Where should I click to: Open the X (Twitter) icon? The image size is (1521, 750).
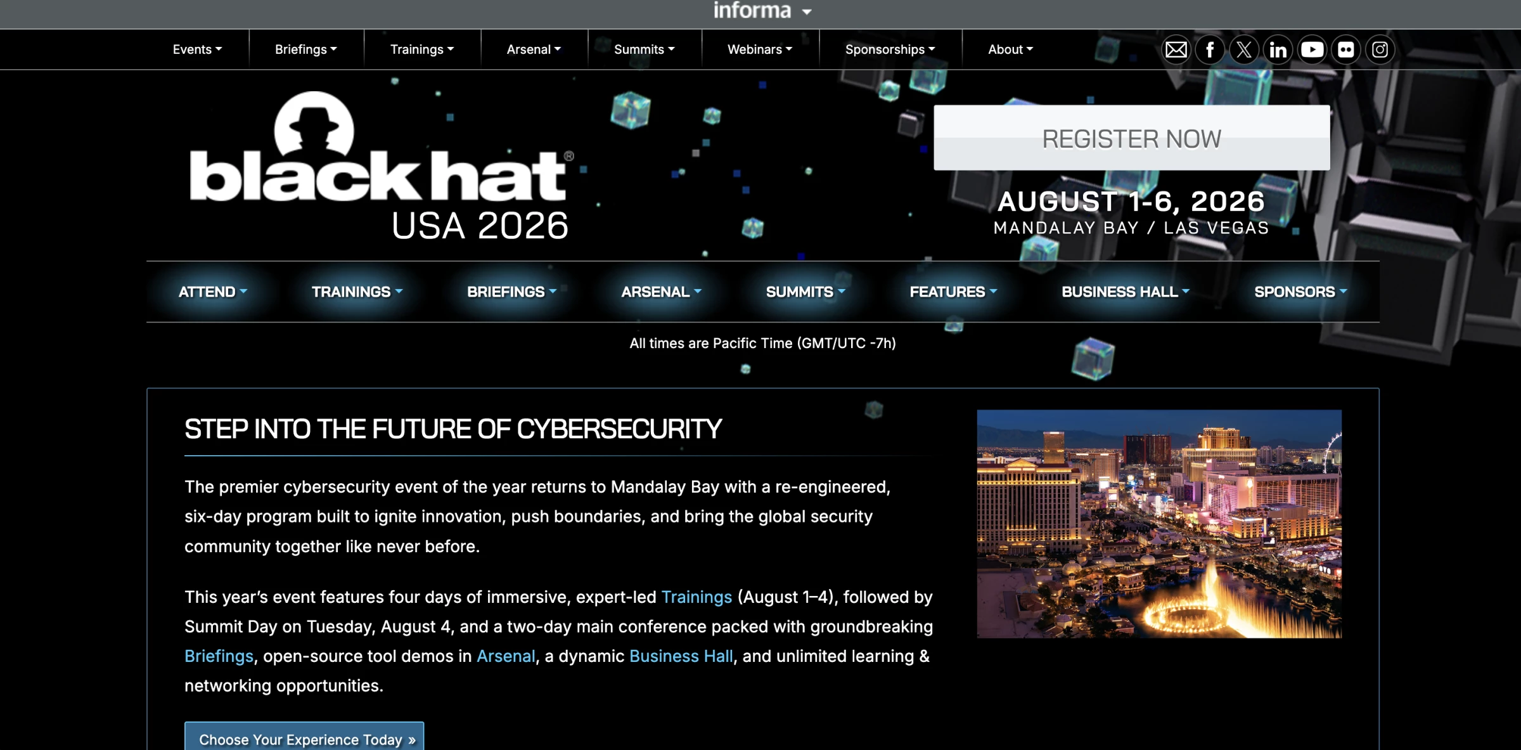click(1244, 49)
